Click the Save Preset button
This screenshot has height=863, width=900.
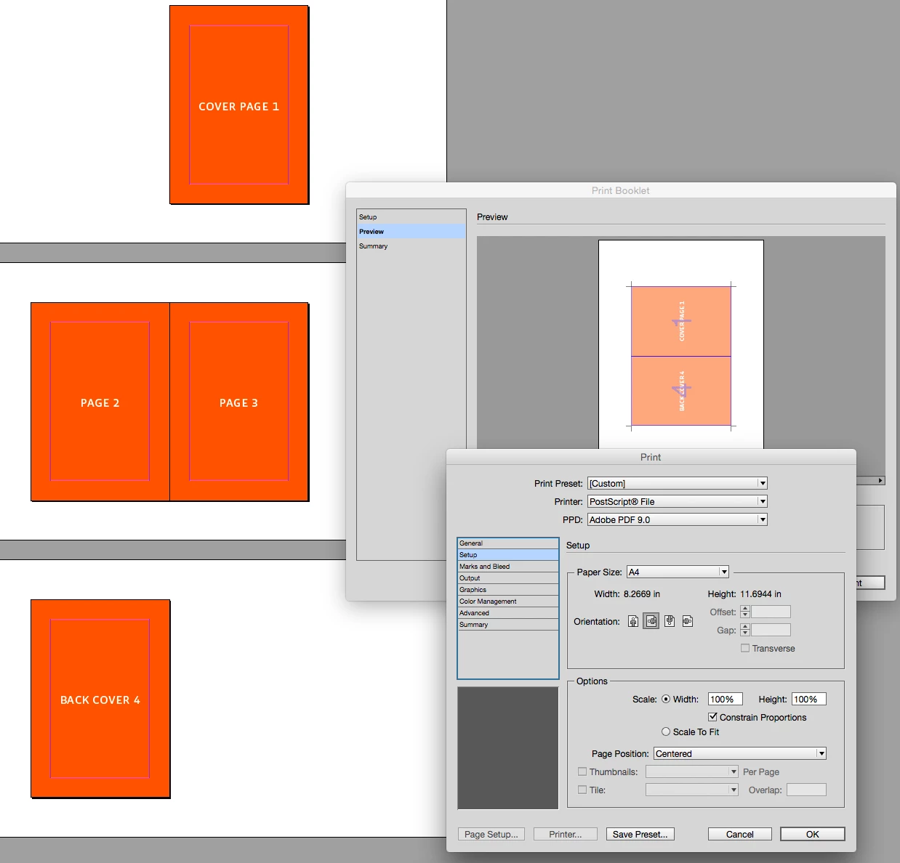coord(640,834)
